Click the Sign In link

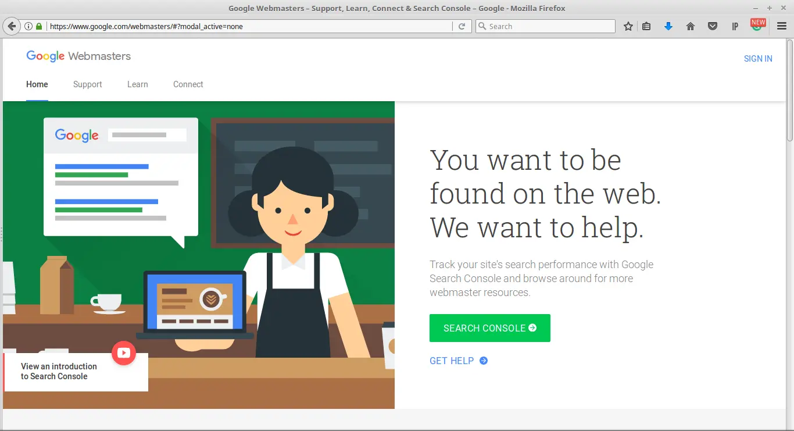click(x=757, y=59)
